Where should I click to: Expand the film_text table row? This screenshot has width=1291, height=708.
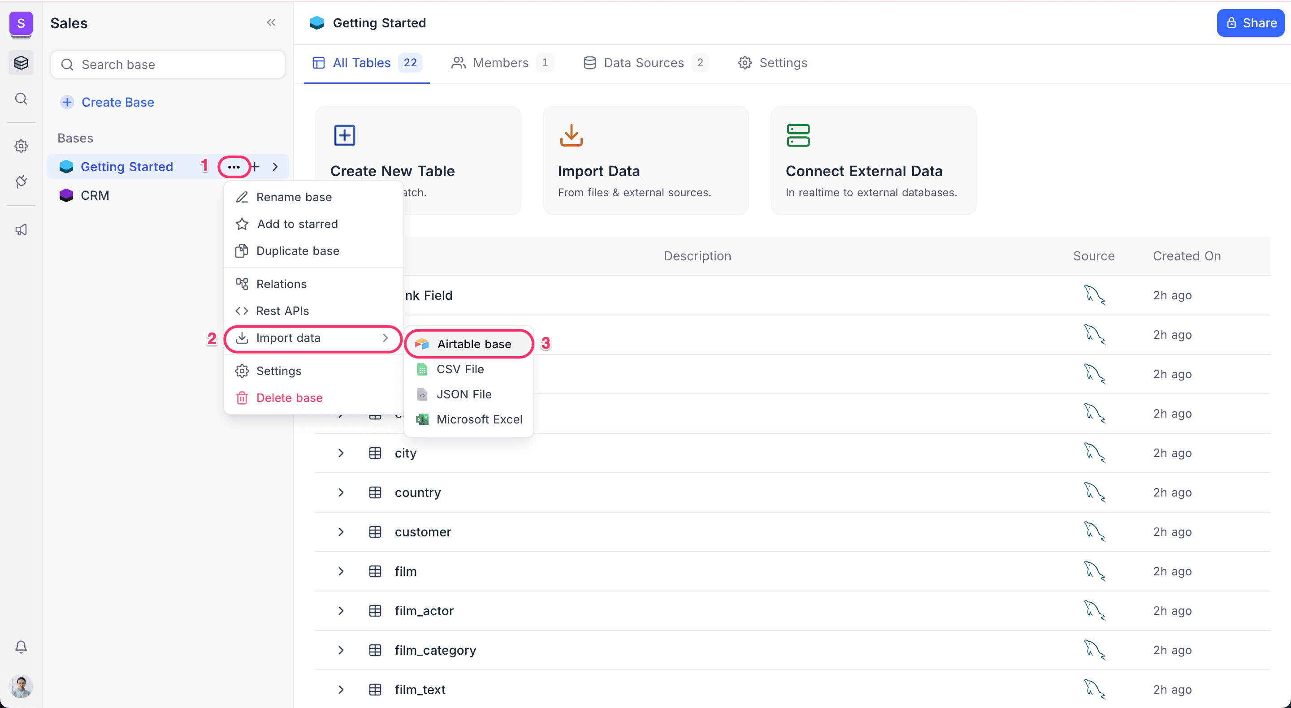341,690
